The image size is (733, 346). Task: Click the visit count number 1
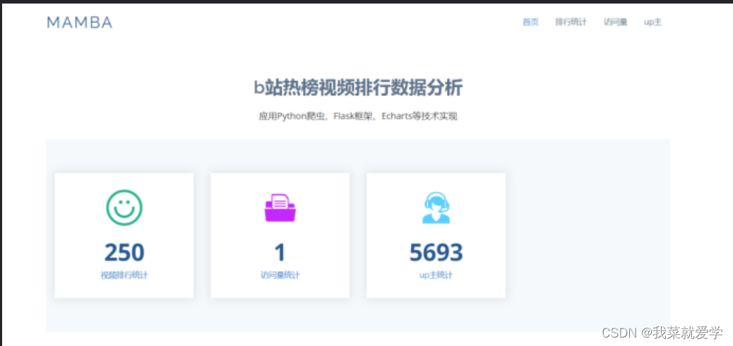coord(280,253)
